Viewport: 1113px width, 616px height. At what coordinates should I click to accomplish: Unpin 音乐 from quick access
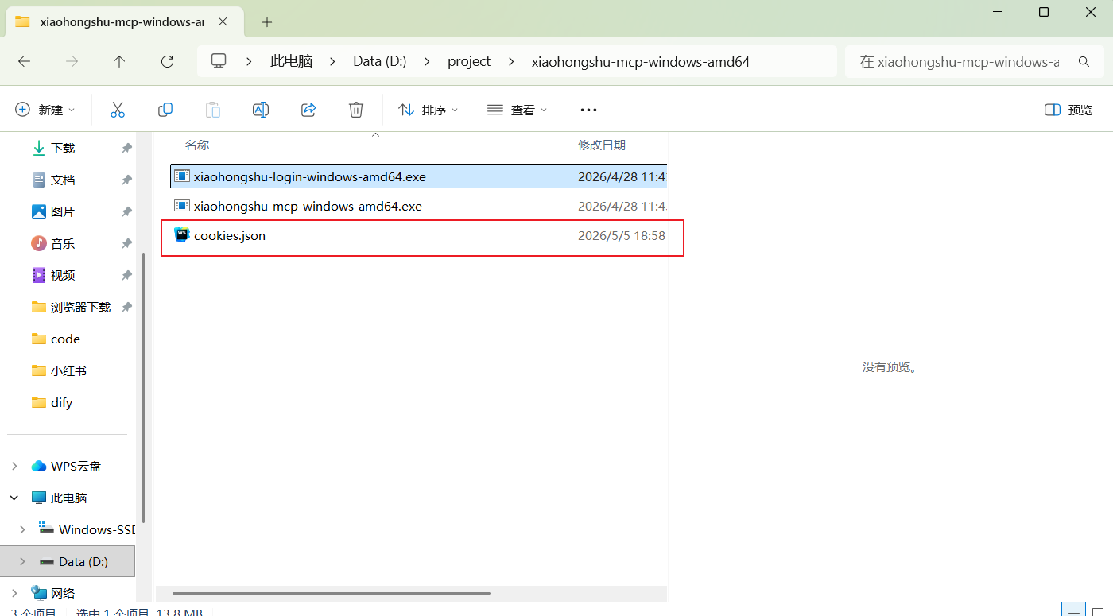(126, 243)
